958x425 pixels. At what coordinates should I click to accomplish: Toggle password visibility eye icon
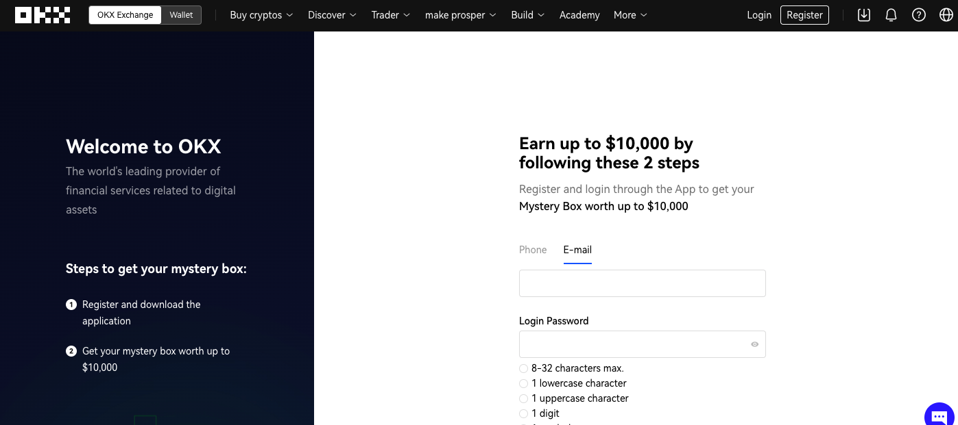(754, 344)
